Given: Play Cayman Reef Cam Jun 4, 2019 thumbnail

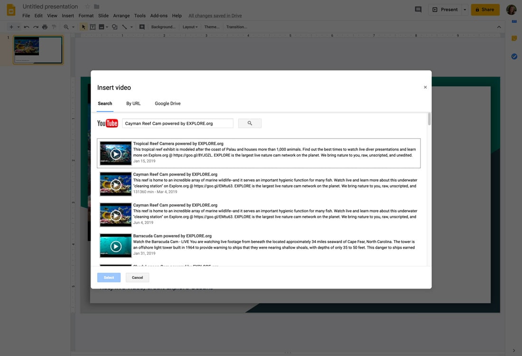Looking at the screenshot, I should point(115,215).
